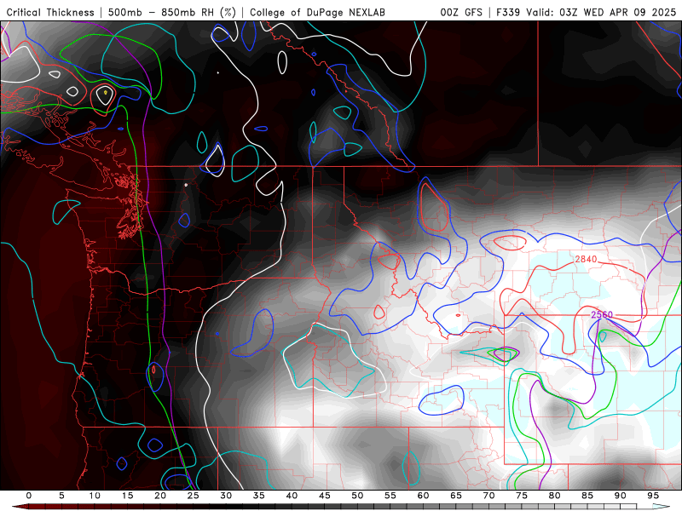
Task: Click the 'F339' forecast hour text
Action: pyautogui.click(x=508, y=12)
